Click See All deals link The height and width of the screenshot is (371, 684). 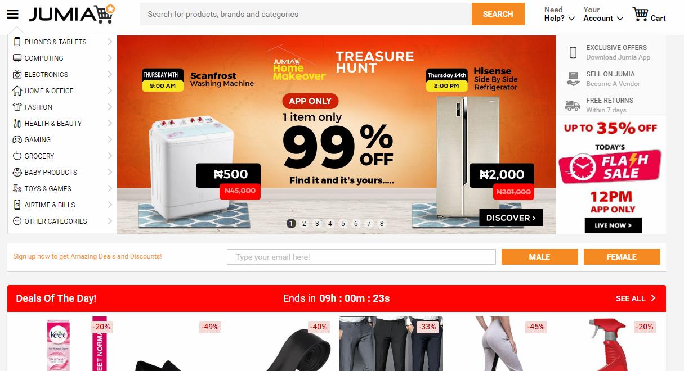(636, 298)
